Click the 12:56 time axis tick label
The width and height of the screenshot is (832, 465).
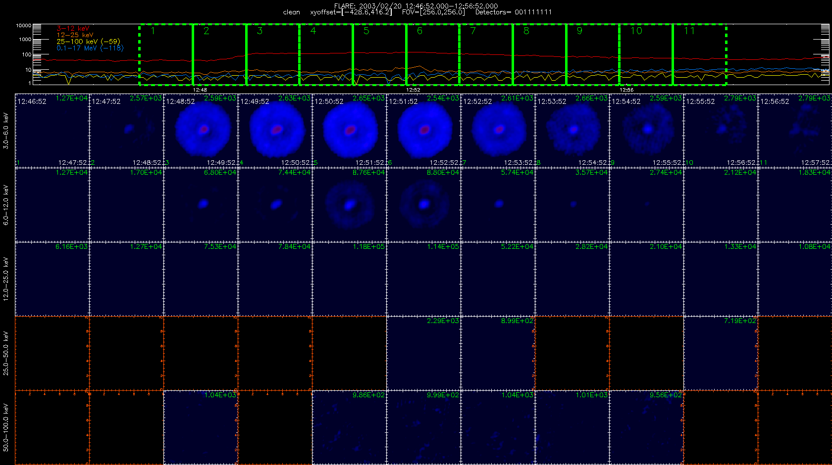[x=626, y=90]
